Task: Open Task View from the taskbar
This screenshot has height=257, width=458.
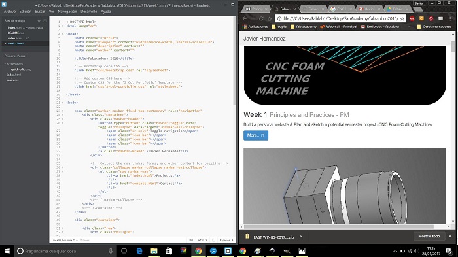Action: click(124, 251)
